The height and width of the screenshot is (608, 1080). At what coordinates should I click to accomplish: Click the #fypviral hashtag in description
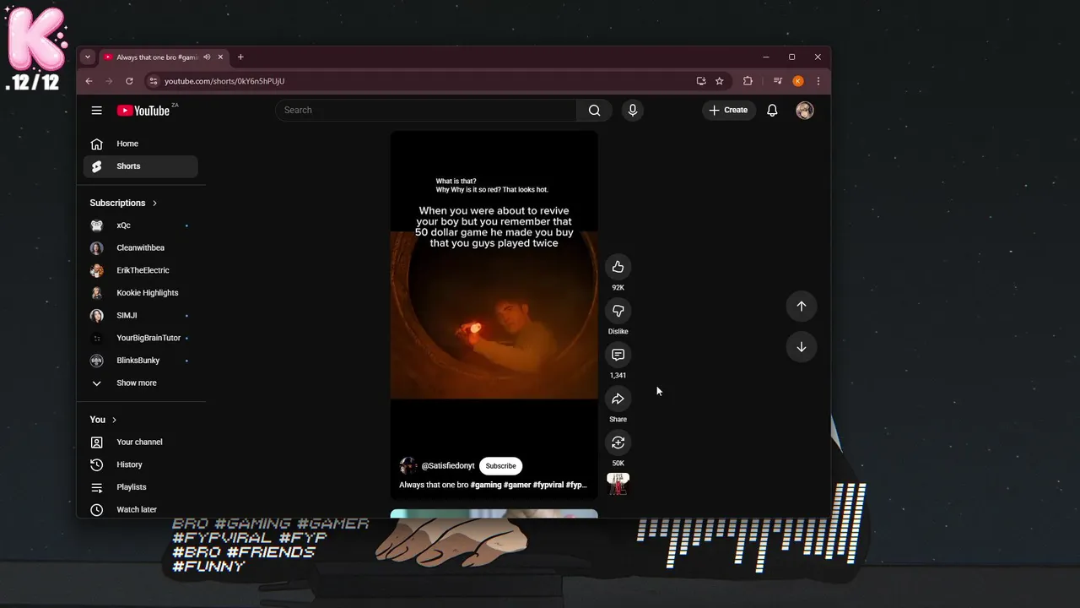[x=548, y=486]
